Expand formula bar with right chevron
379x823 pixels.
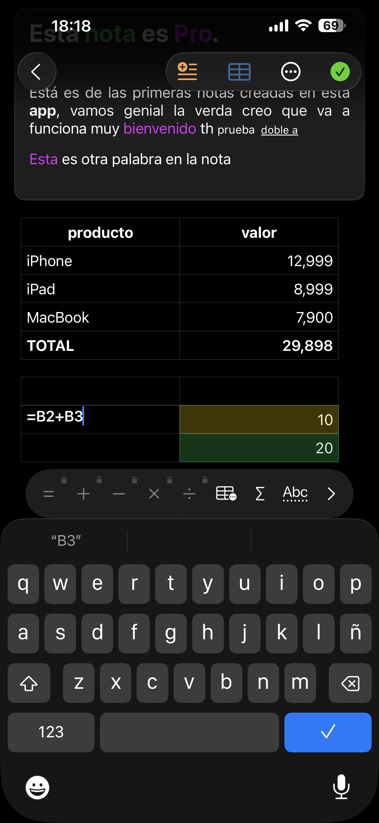[x=331, y=494]
